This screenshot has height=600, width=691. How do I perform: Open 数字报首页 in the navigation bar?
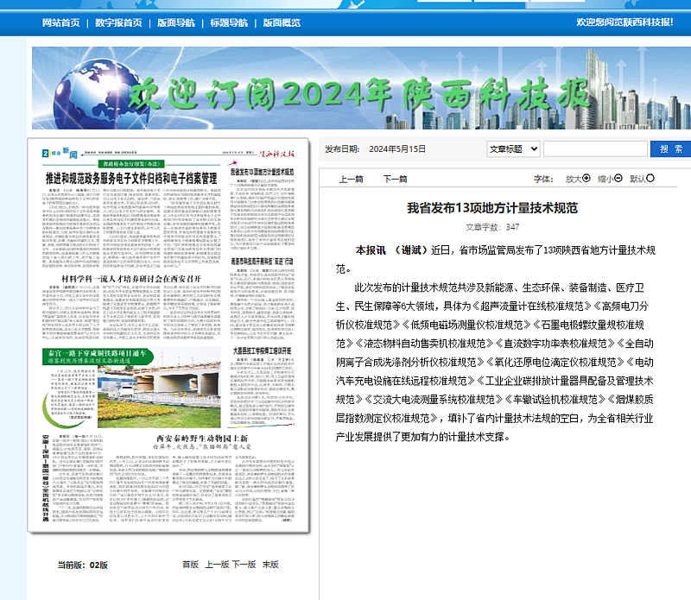tap(118, 22)
